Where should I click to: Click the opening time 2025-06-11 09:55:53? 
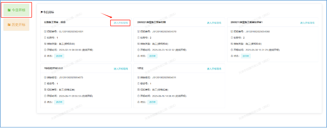pyautogui.click(x=70, y=96)
